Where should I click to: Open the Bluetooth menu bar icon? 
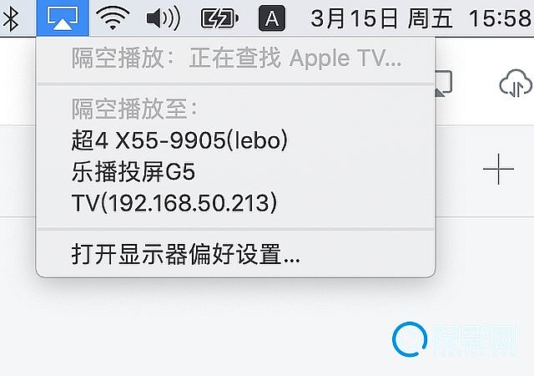click(x=10, y=18)
